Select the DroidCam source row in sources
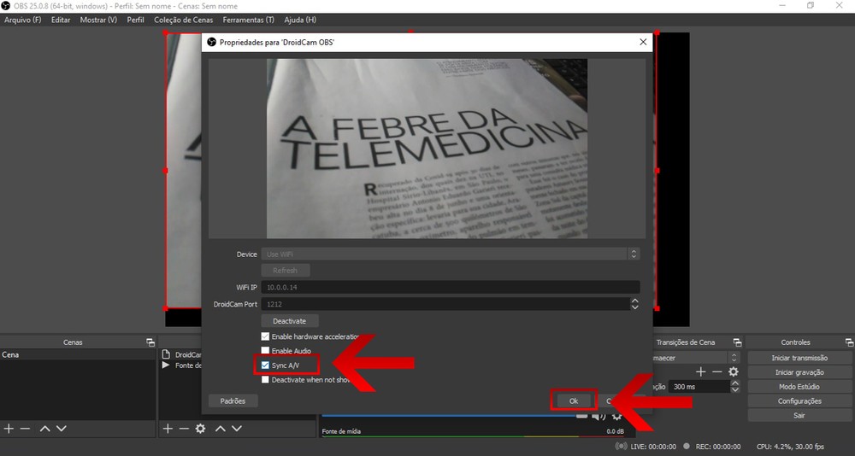 click(181, 354)
